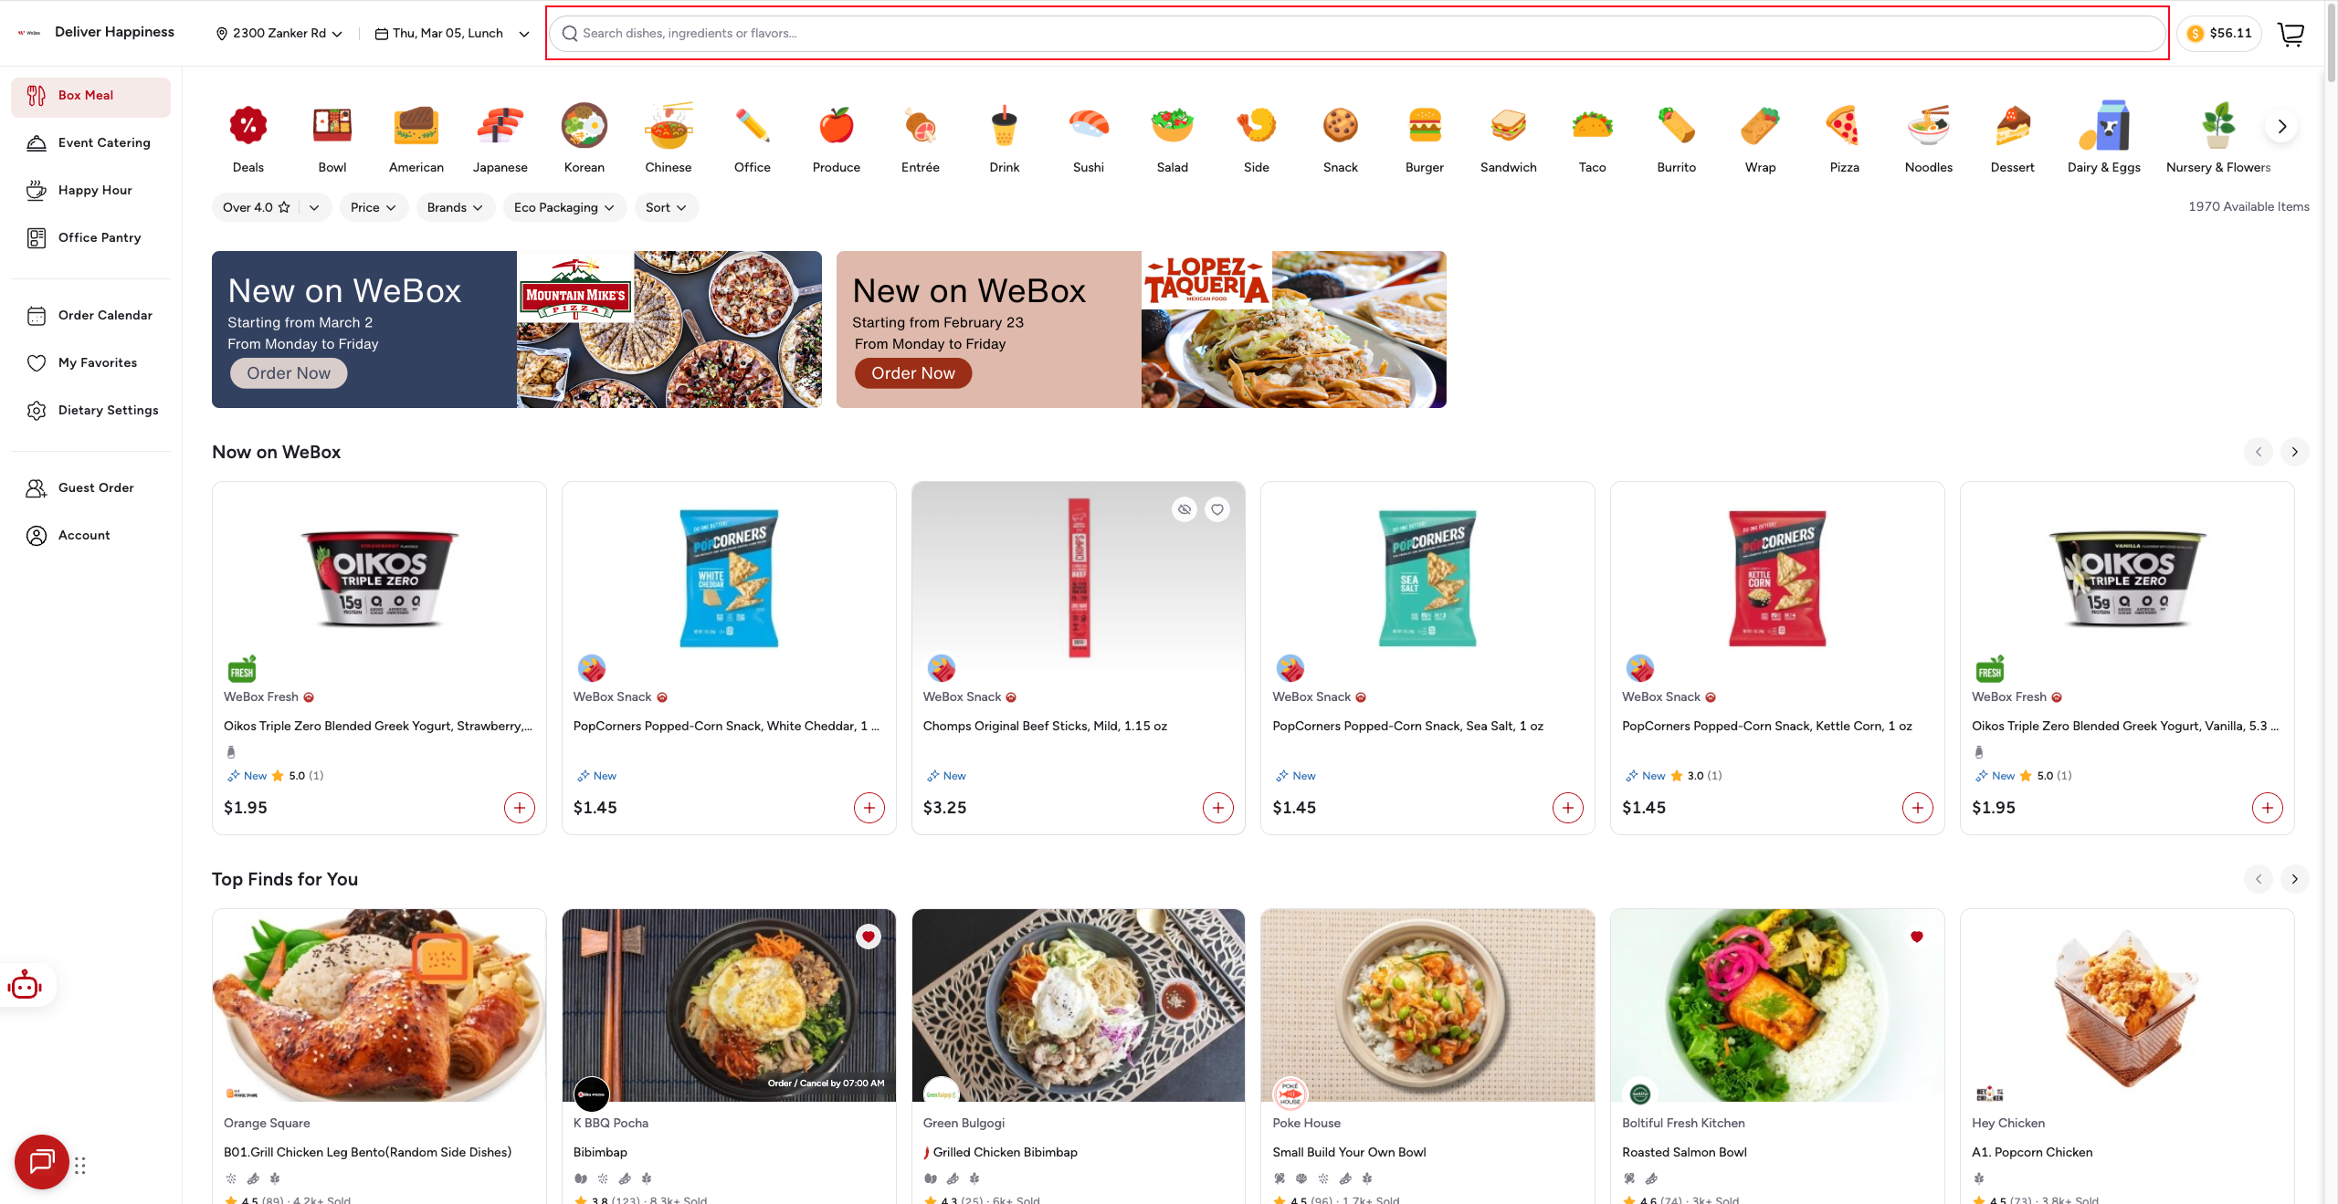Hide Chomps Beef Sticks with eye-slash icon
This screenshot has width=2338, height=1204.
pos(1185,509)
